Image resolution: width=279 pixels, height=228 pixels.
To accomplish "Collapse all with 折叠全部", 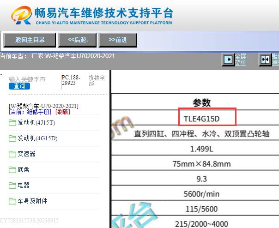I will click(x=97, y=80).
